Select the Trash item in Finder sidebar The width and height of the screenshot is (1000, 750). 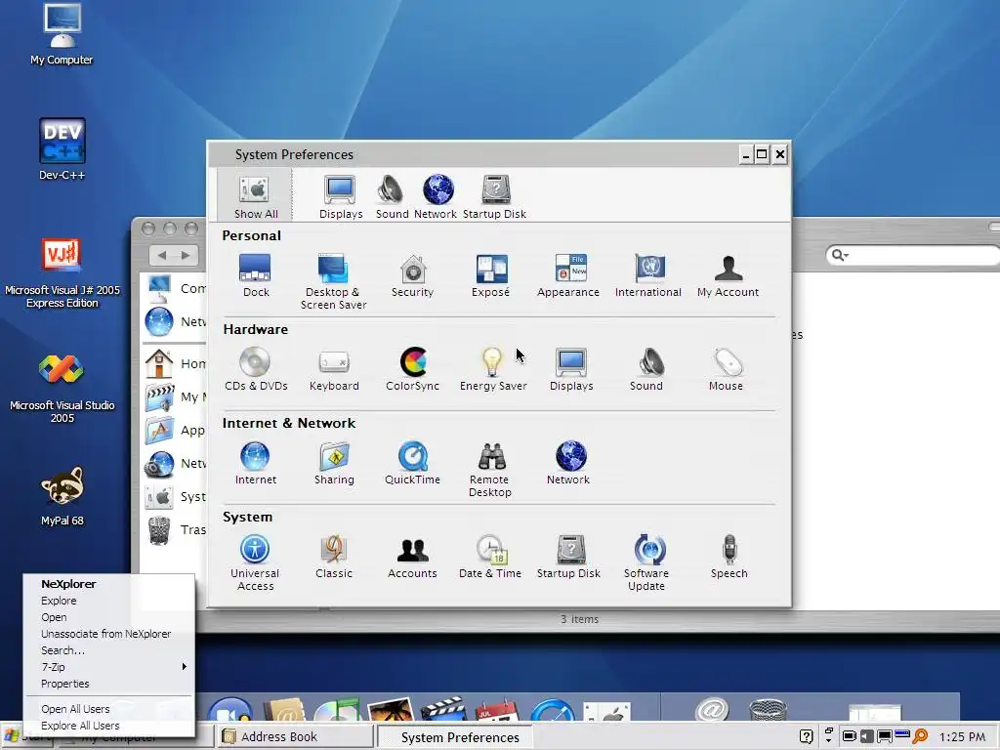click(x=175, y=530)
